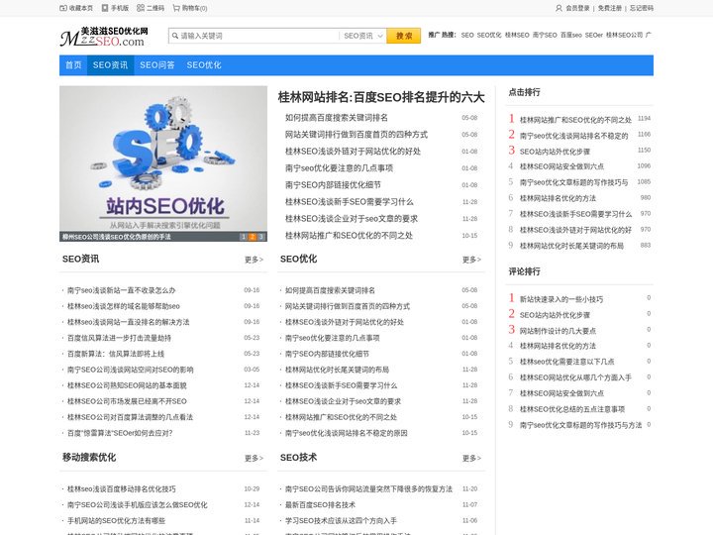
Task: Show the QR code icon
Action: click(141, 8)
